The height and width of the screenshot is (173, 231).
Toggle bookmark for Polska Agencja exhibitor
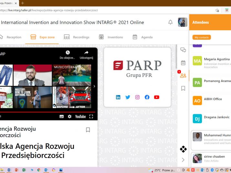tap(88, 130)
